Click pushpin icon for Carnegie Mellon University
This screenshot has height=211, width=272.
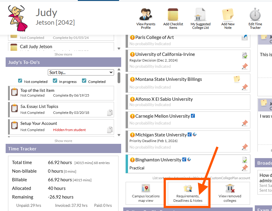point(245,123)
